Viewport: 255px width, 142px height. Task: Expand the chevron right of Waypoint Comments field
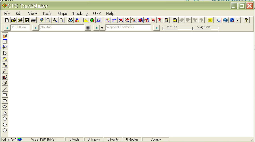156,28
